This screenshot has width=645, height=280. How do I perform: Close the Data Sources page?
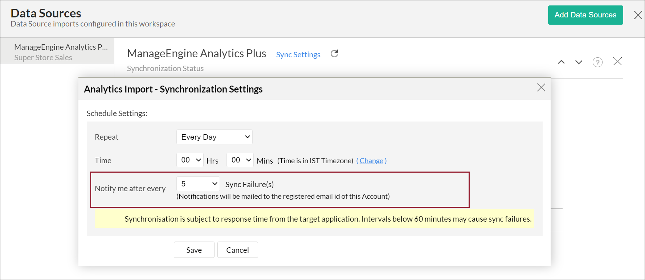point(638,15)
